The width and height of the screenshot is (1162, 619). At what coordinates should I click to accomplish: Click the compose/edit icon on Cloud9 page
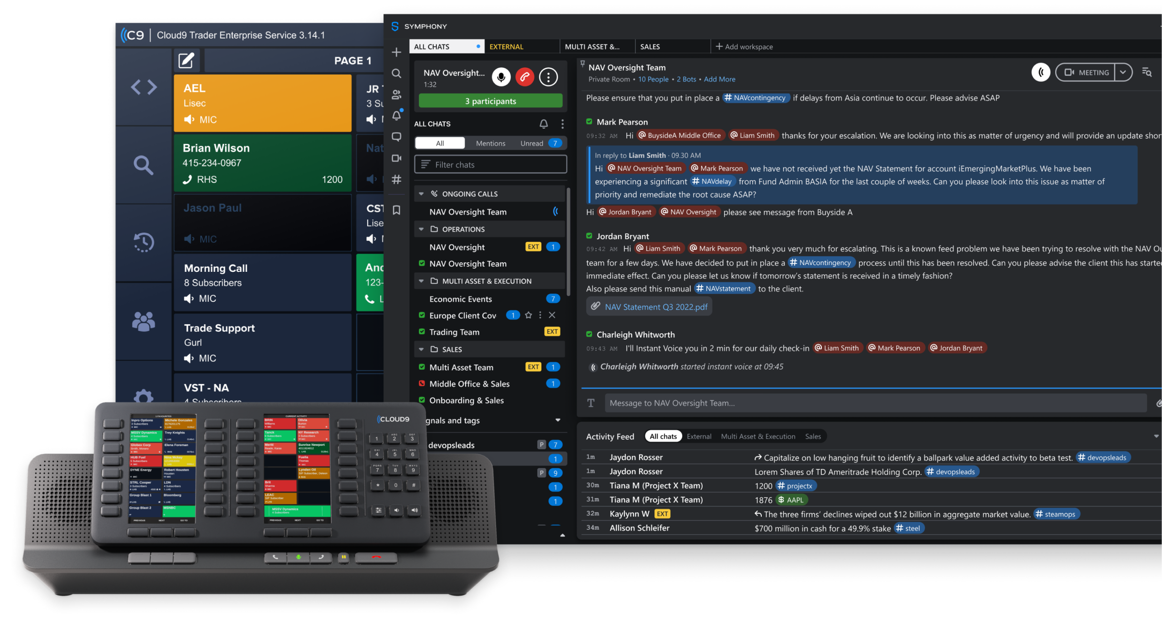(x=187, y=60)
